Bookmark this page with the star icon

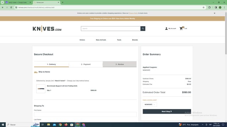(203, 7)
